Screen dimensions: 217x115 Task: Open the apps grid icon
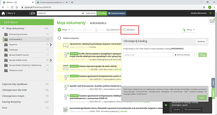(210, 13)
